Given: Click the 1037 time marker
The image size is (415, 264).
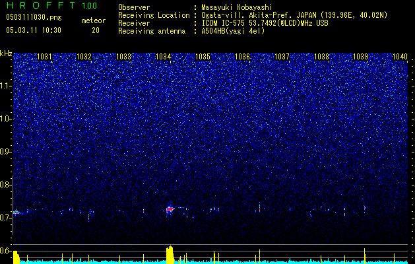Looking at the screenshot, I should (x=282, y=56).
